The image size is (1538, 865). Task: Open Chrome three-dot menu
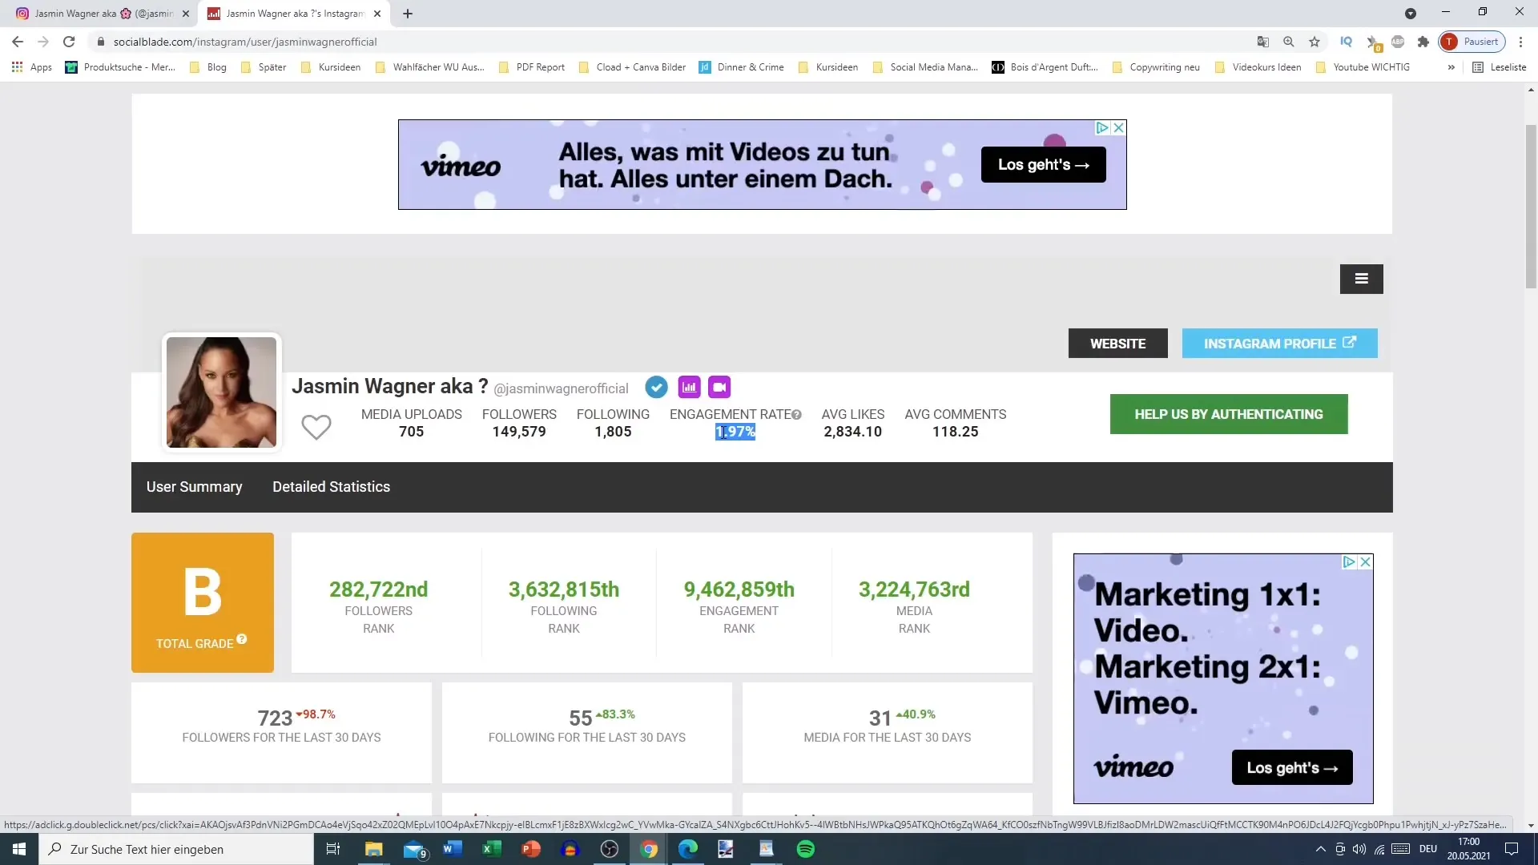1520,42
